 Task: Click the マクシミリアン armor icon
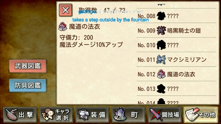coord(161,59)
